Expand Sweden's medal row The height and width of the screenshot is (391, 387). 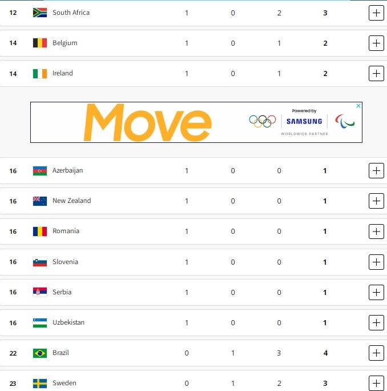coord(376,383)
